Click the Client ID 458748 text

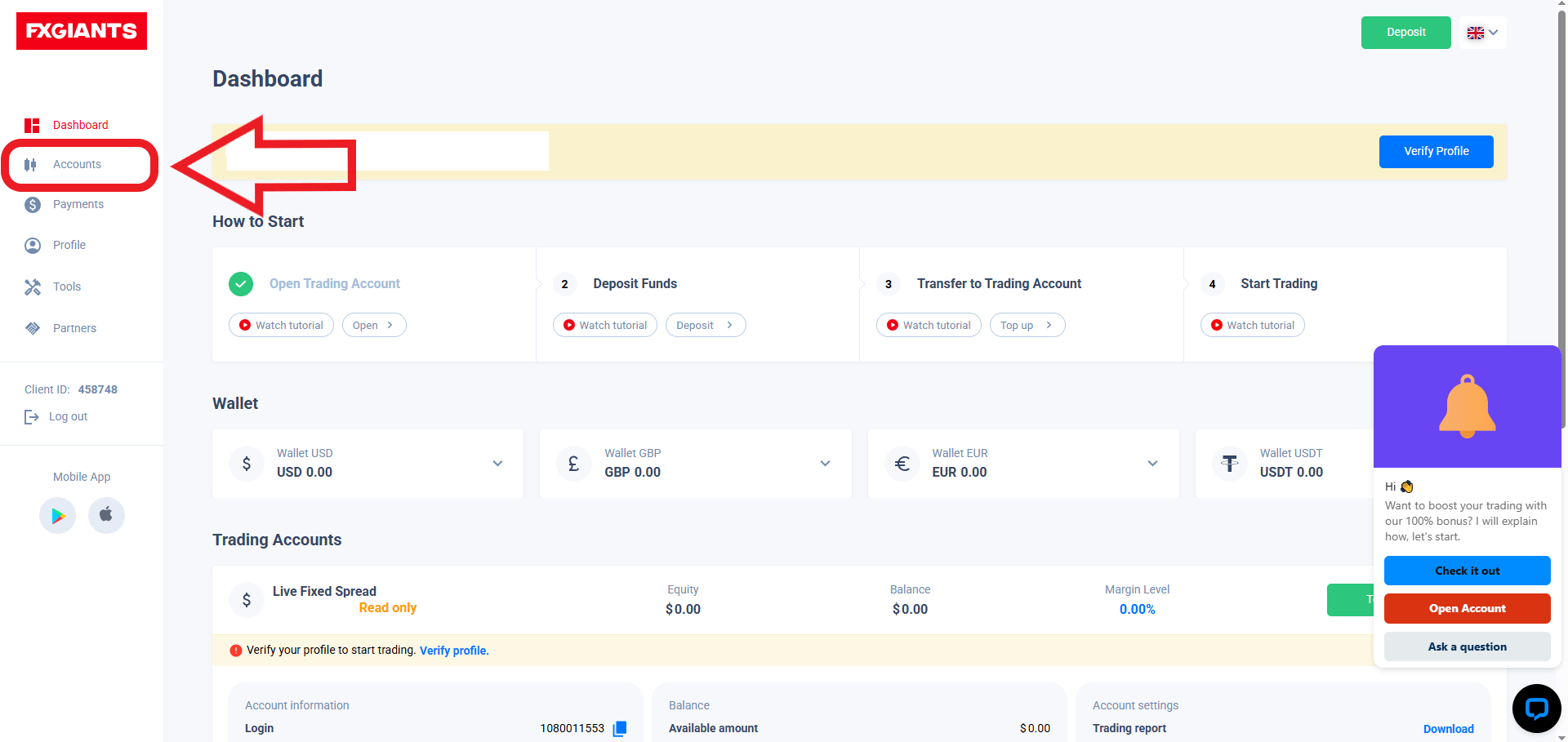point(71,389)
